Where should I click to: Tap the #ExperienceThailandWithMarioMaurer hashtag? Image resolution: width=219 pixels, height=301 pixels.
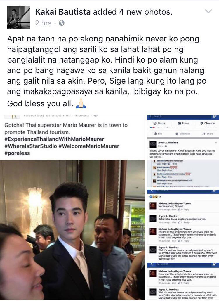(x=54, y=139)
